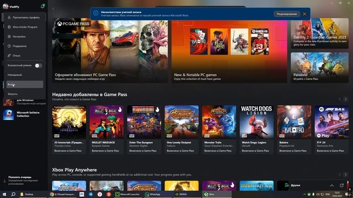The width and height of the screenshot is (353, 198).
Task: Toggle the Компактный режим switch
Action: coord(38,65)
